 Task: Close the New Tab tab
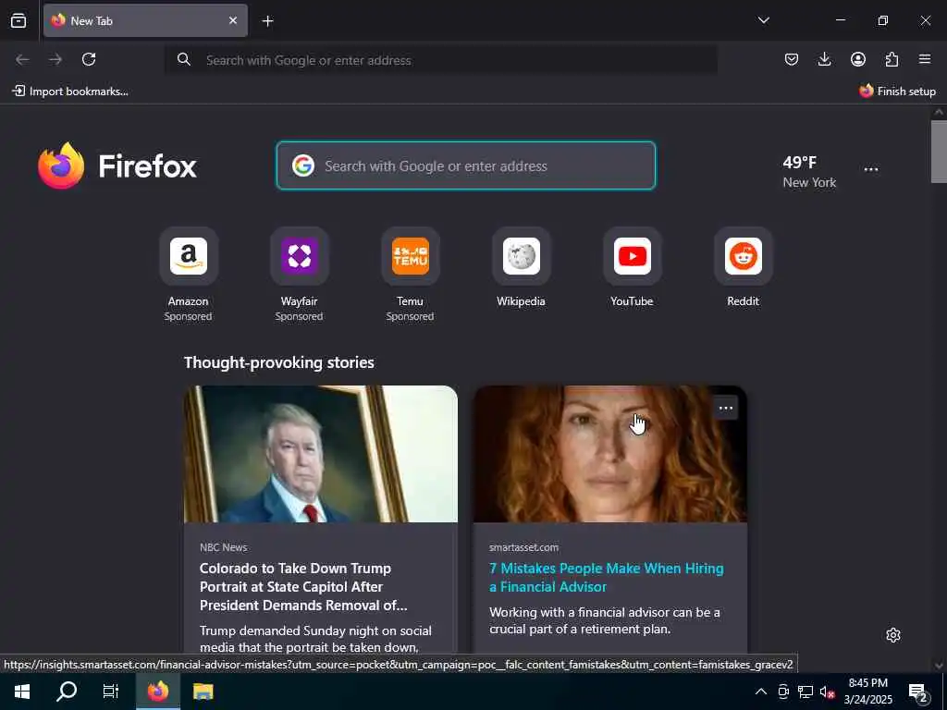point(233,20)
